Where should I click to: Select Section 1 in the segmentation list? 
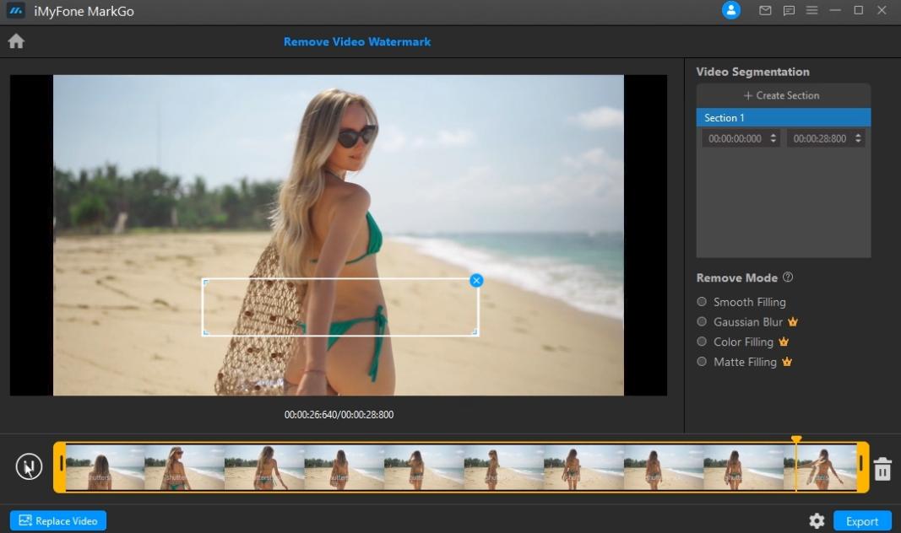coord(783,118)
